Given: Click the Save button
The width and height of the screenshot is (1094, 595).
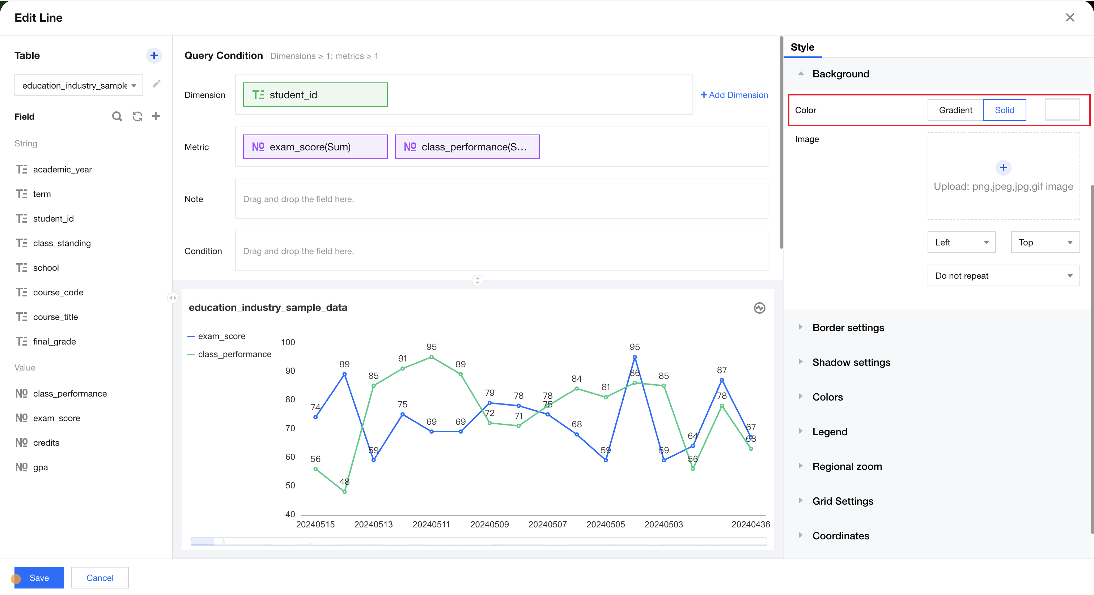Looking at the screenshot, I should click(x=39, y=578).
